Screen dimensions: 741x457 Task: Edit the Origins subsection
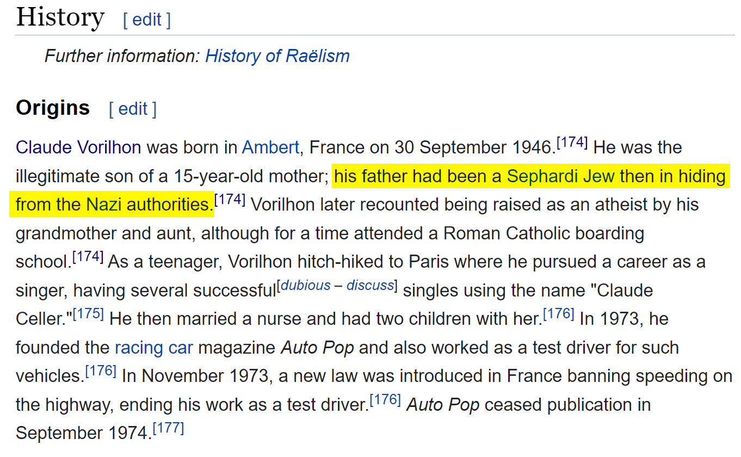pyautogui.click(x=133, y=109)
